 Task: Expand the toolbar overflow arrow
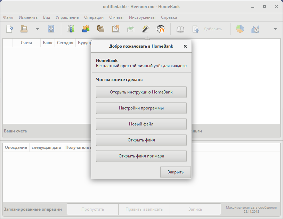pyautogui.click(x=275, y=29)
